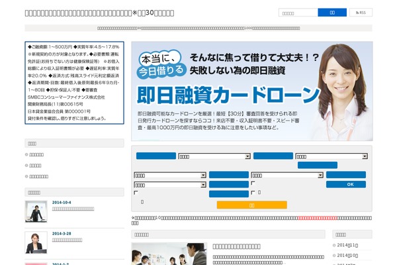Tick the checkbox on the OK button's row

253,183
